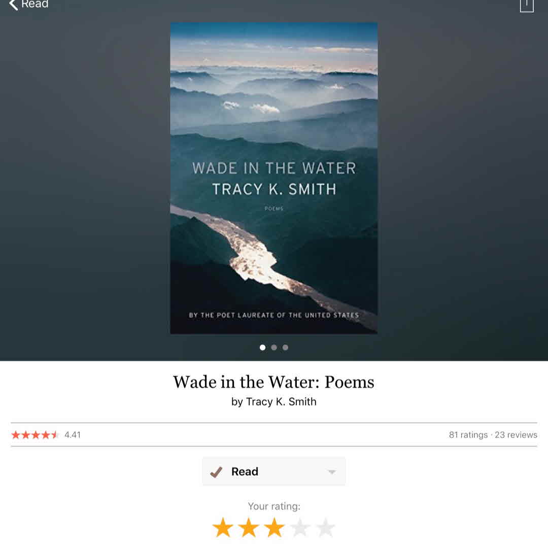Select the second page indicator dot
548x548 pixels.
pyautogui.click(x=274, y=348)
